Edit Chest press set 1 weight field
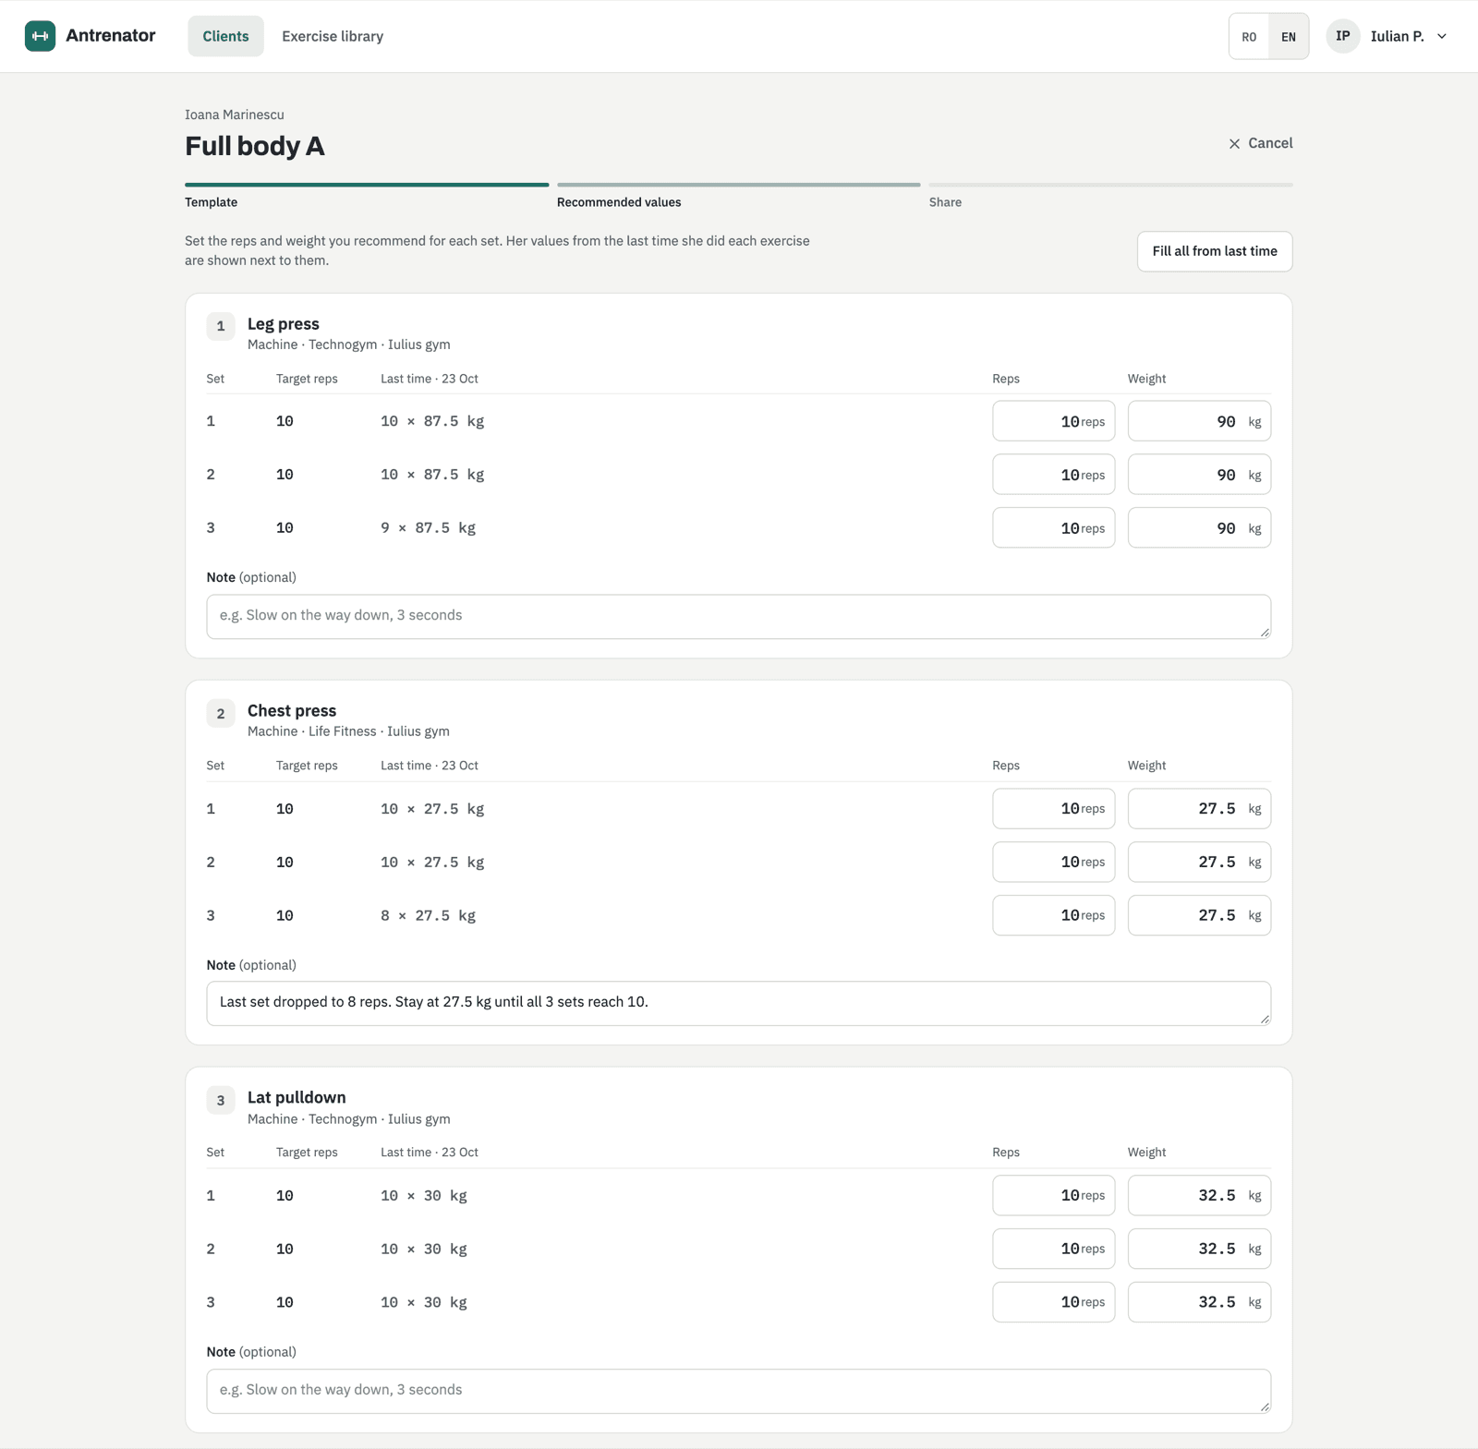 tap(1199, 809)
